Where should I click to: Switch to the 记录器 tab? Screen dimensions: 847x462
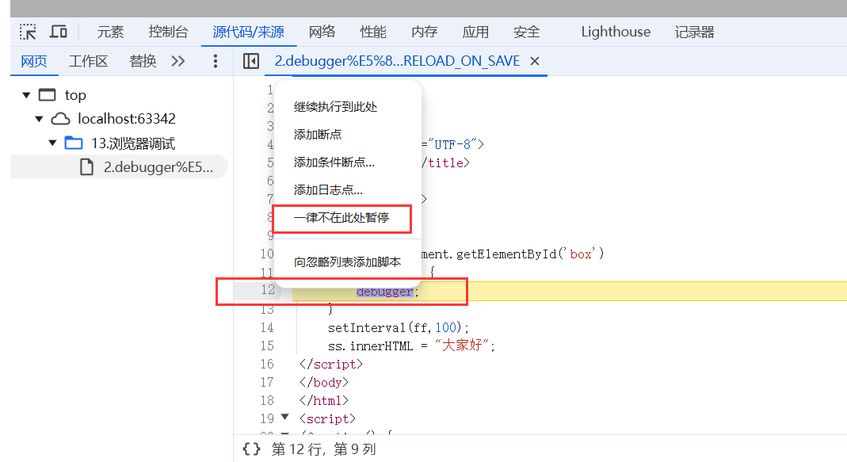click(694, 32)
